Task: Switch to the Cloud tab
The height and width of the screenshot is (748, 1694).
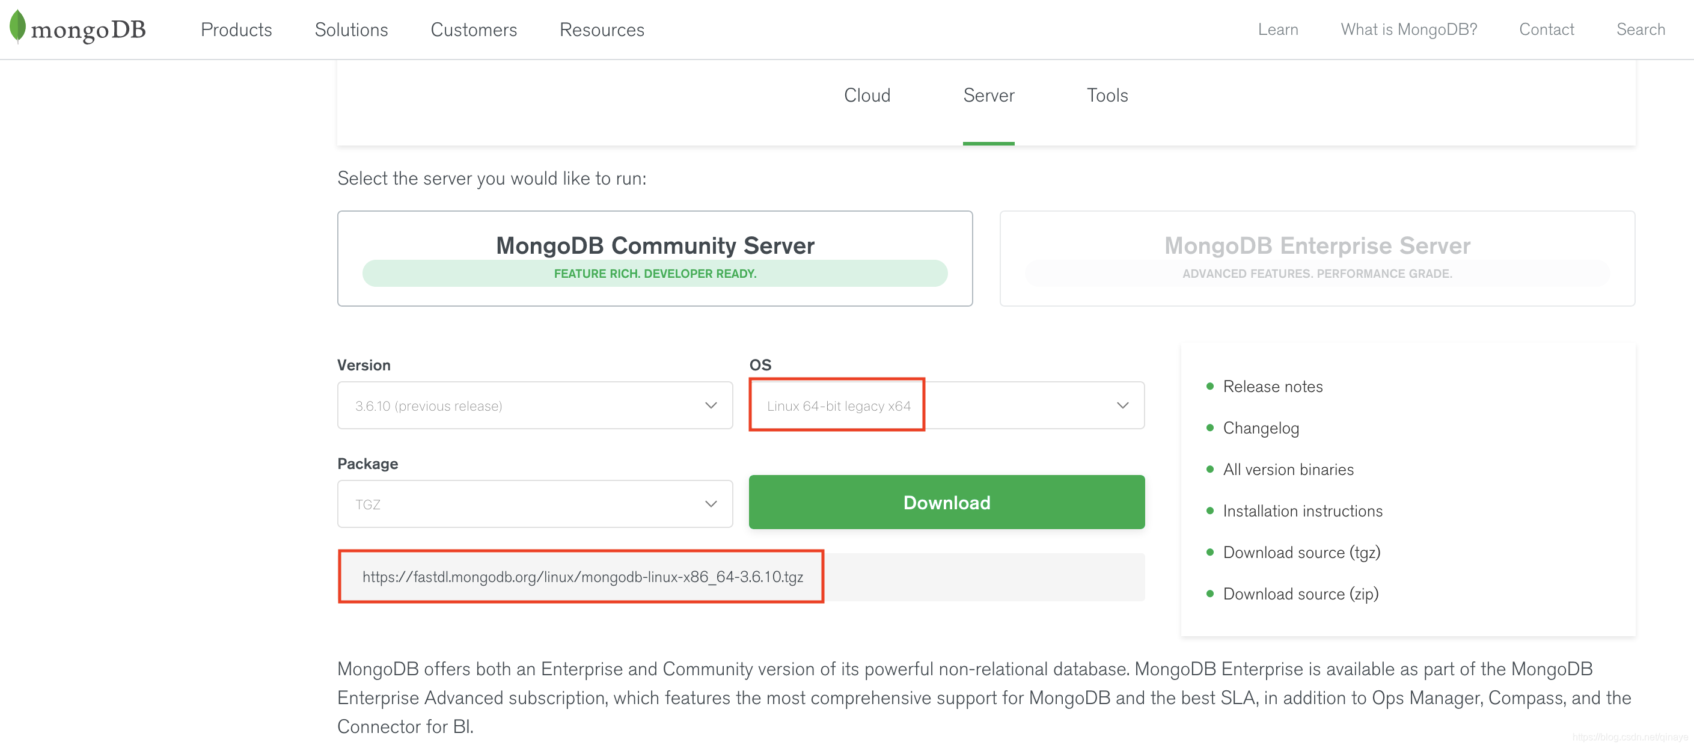Action: click(867, 96)
